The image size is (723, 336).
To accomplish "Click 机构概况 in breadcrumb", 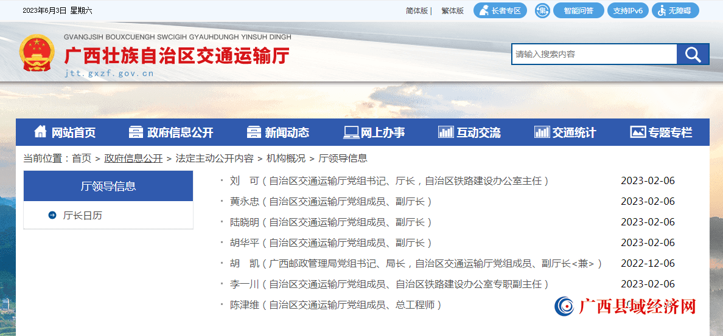I will [x=286, y=159].
